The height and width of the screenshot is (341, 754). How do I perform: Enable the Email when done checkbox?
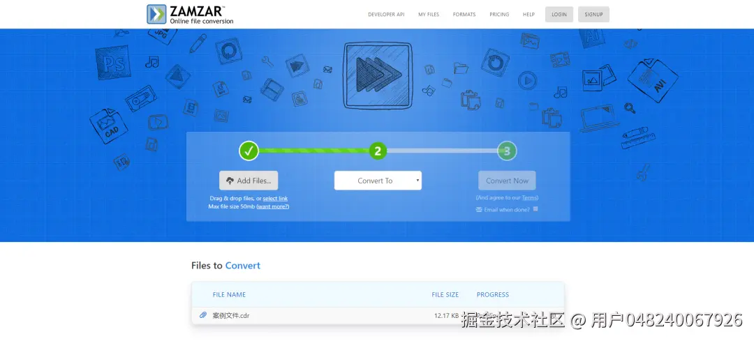tap(535, 209)
